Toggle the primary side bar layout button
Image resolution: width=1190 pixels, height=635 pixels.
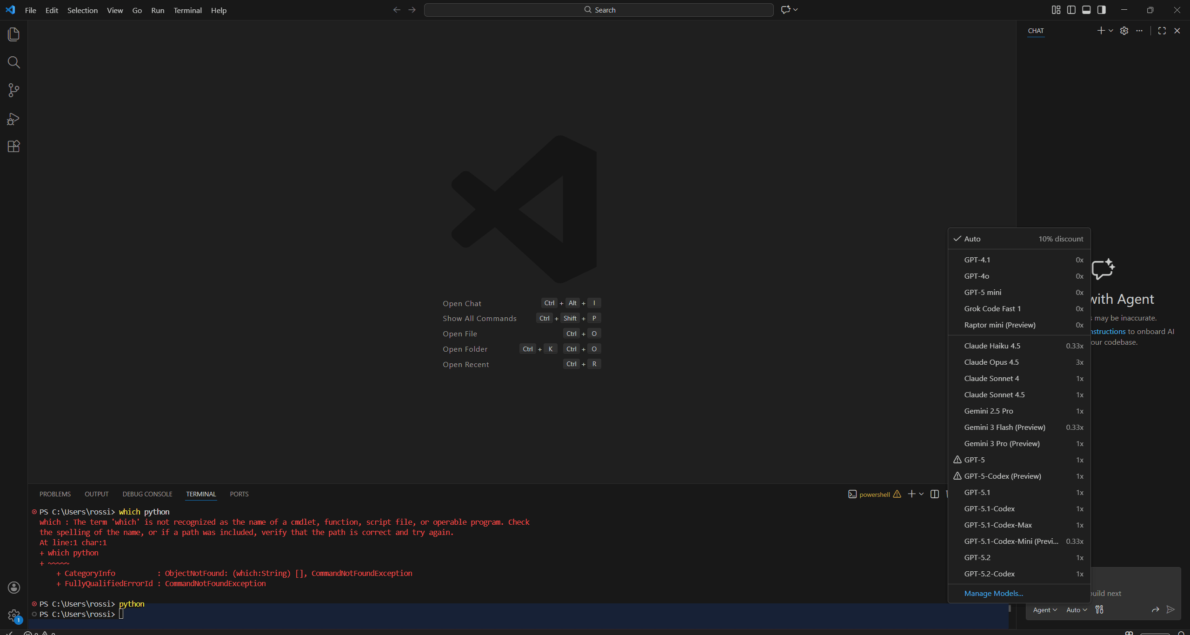point(1071,10)
